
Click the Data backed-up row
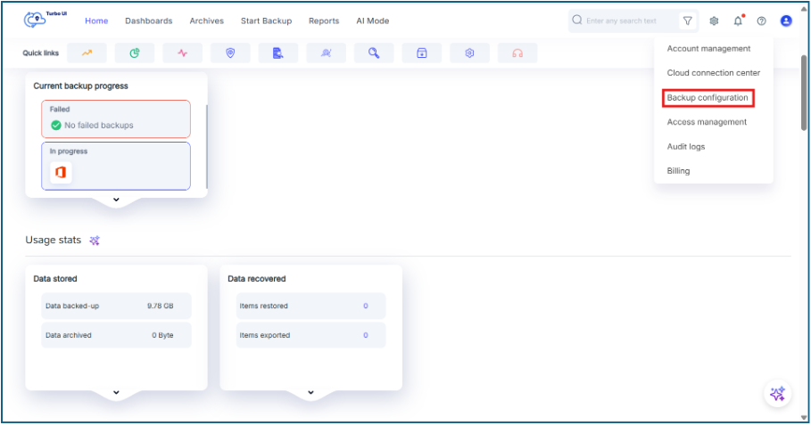116,306
